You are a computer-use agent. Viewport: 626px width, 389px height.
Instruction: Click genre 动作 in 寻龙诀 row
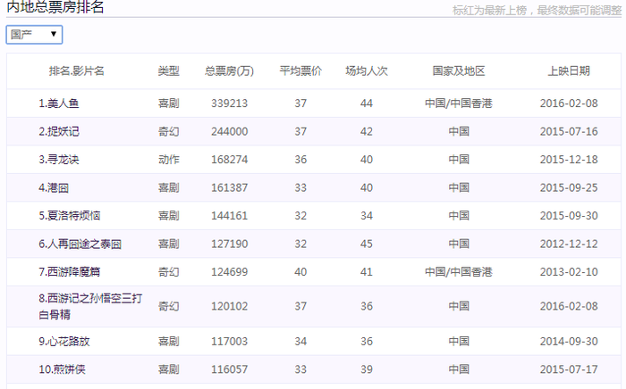tap(168, 160)
